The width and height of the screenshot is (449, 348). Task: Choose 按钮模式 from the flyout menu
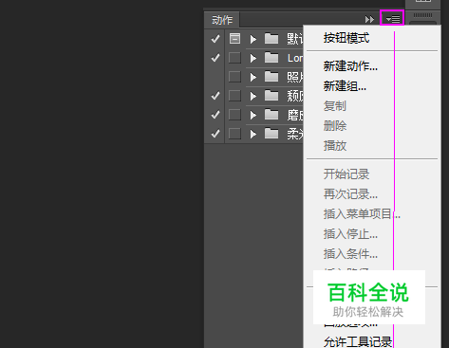click(x=346, y=38)
